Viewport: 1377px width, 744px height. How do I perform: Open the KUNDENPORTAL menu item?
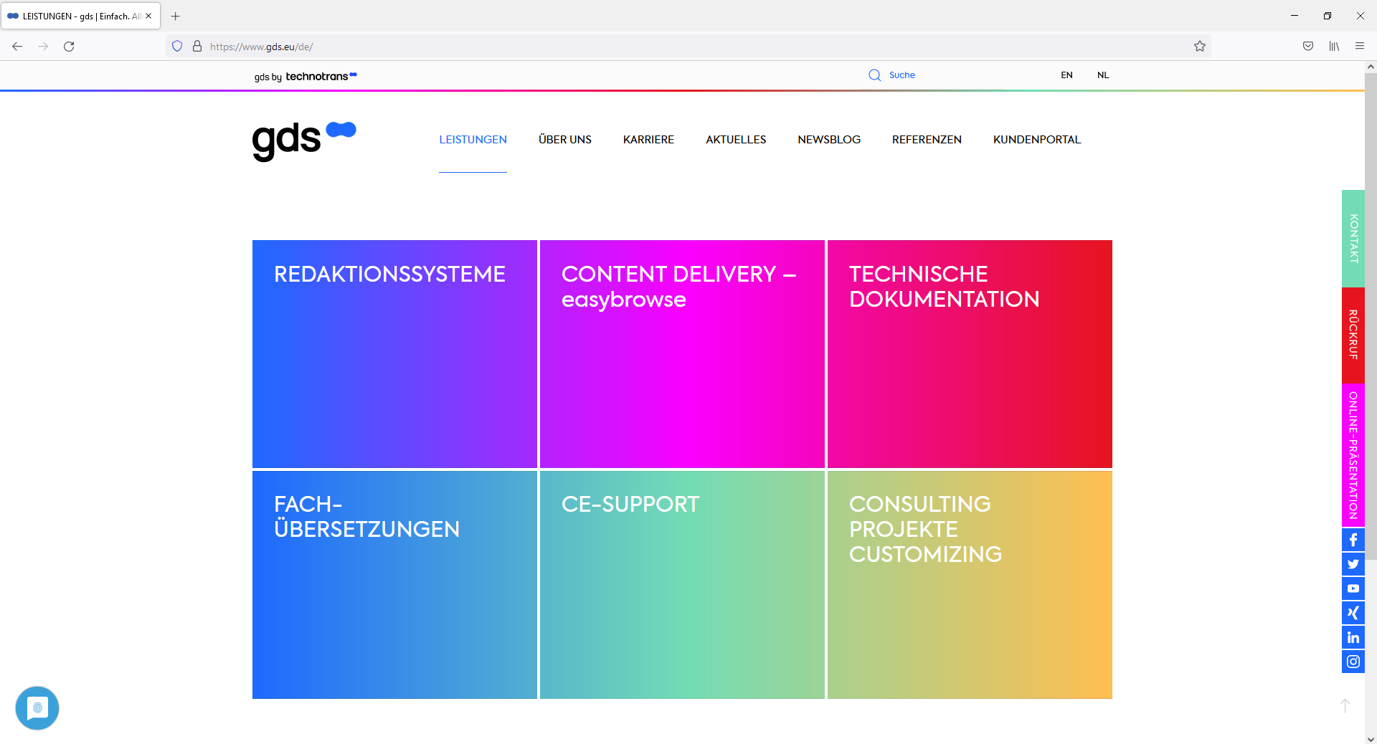point(1037,140)
